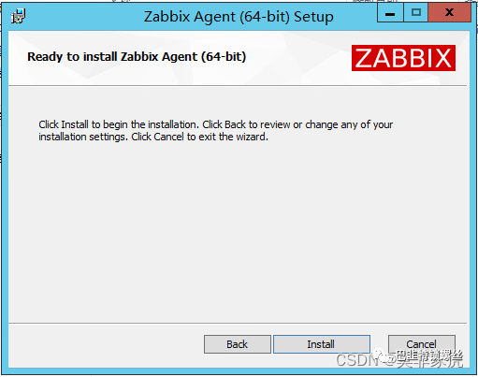Minimize the Zabbix Agent Setup window
Image resolution: width=478 pixels, height=377 pixels.
click(x=390, y=12)
